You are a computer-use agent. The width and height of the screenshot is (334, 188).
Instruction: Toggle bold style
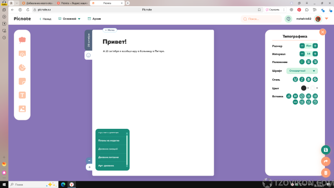(x=308, y=79)
